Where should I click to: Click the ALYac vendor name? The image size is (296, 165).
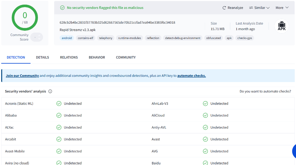point(9,128)
